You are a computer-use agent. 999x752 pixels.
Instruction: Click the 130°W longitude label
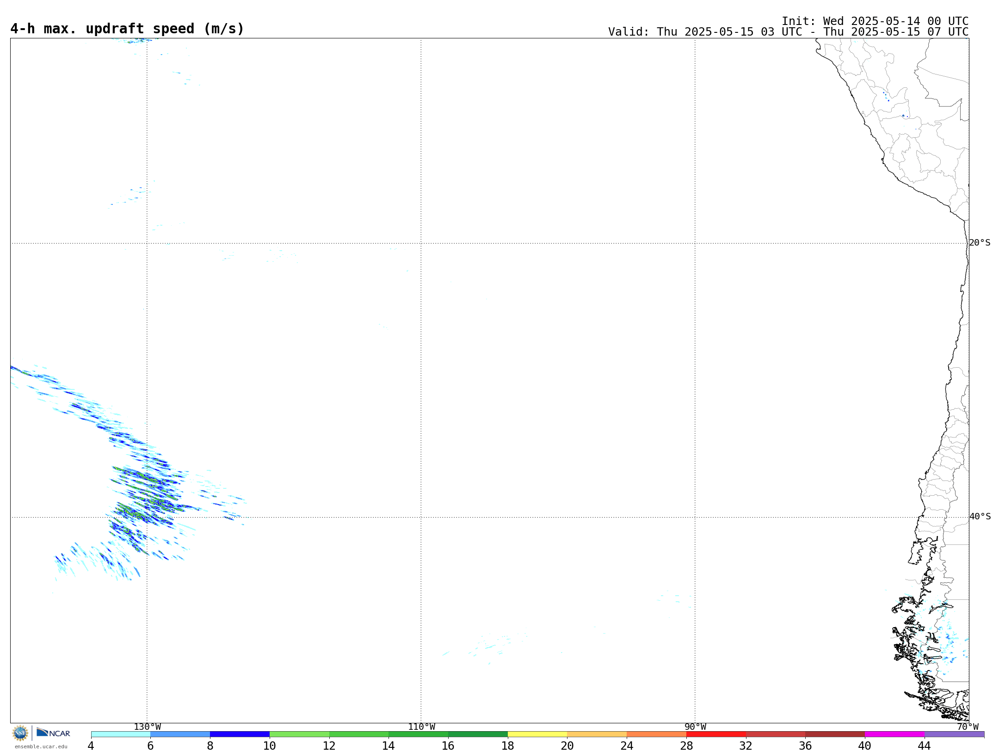[x=148, y=727]
